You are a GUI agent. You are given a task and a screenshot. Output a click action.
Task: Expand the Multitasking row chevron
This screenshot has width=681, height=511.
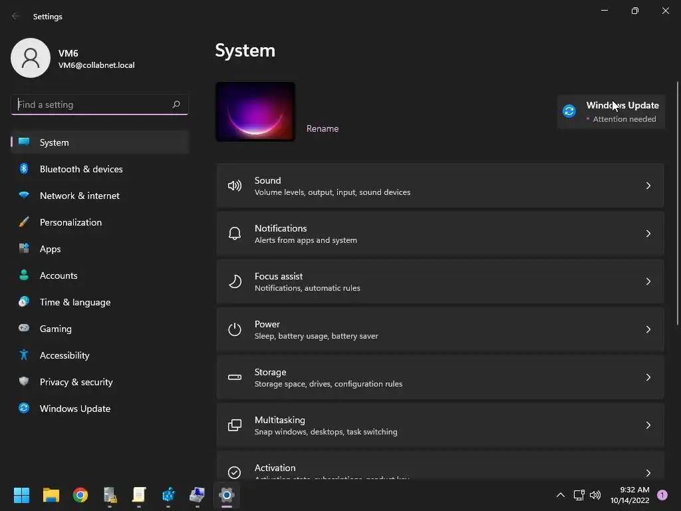[x=648, y=425]
